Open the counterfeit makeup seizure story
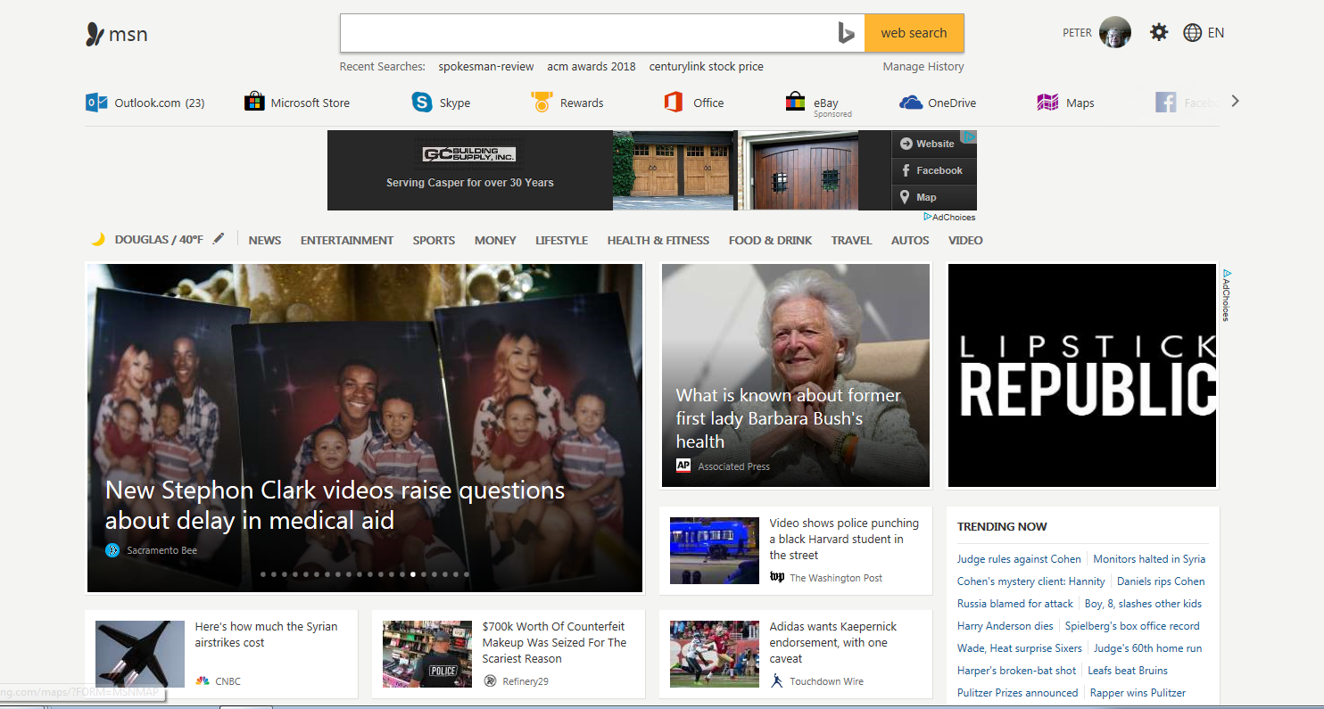The width and height of the screenshot is (1324, 709). click(x=554, y=642)
